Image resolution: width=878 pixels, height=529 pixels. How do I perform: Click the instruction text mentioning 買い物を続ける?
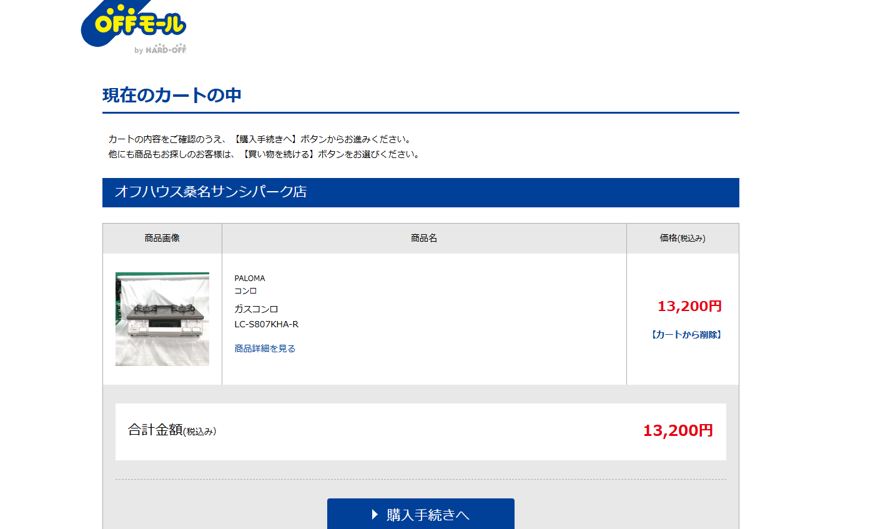point(264,154)
